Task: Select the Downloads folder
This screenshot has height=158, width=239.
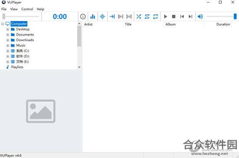Action: tap(25, 40)
